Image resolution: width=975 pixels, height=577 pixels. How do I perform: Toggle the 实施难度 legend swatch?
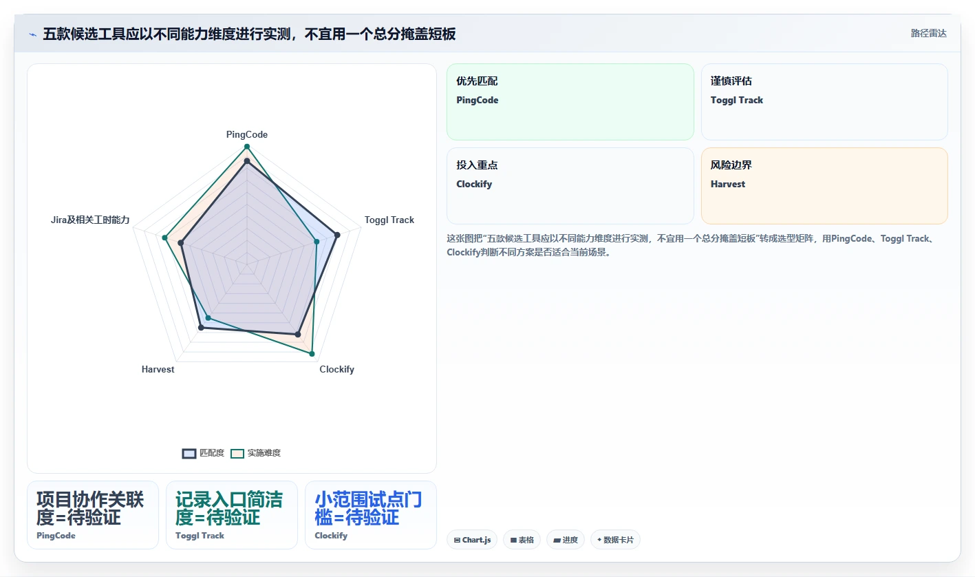click(x=237, y=453)
